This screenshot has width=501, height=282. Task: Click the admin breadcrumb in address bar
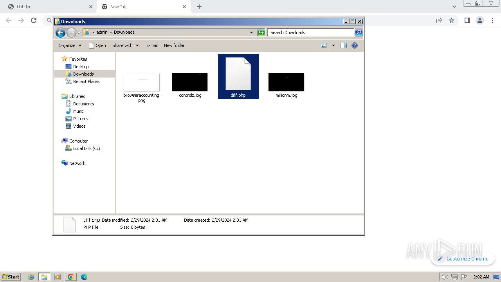102,32
